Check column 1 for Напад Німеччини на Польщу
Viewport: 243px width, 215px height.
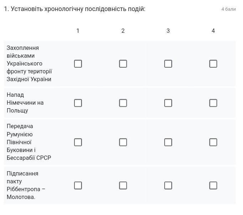pos(78,103)
